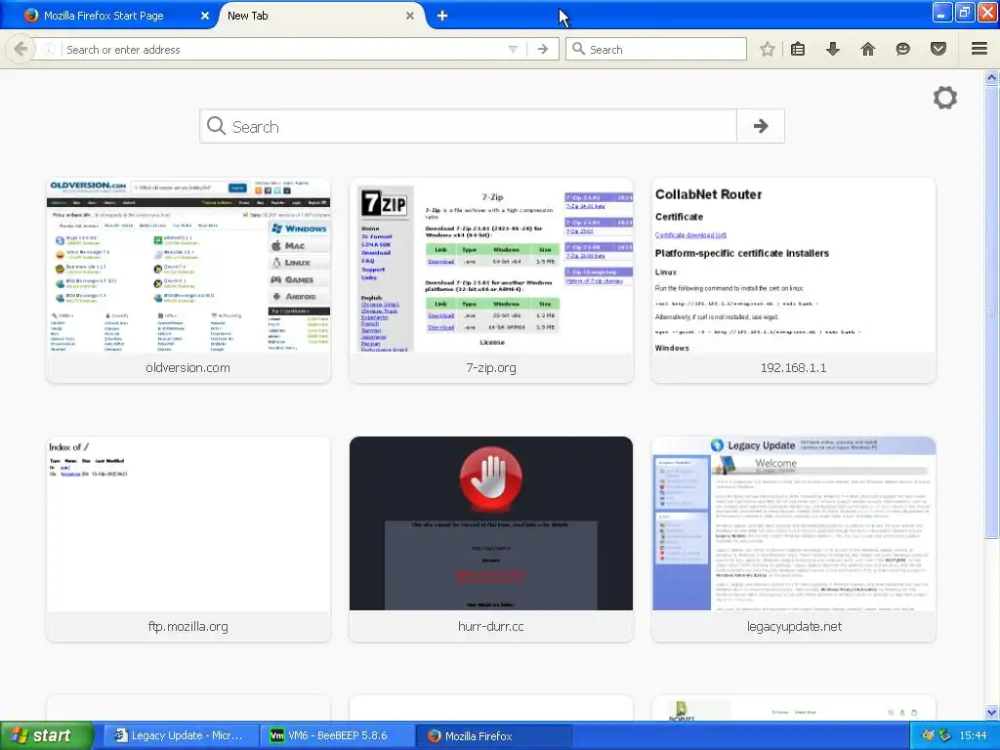Click the 192.168.1.1 label text

point(793,368)
